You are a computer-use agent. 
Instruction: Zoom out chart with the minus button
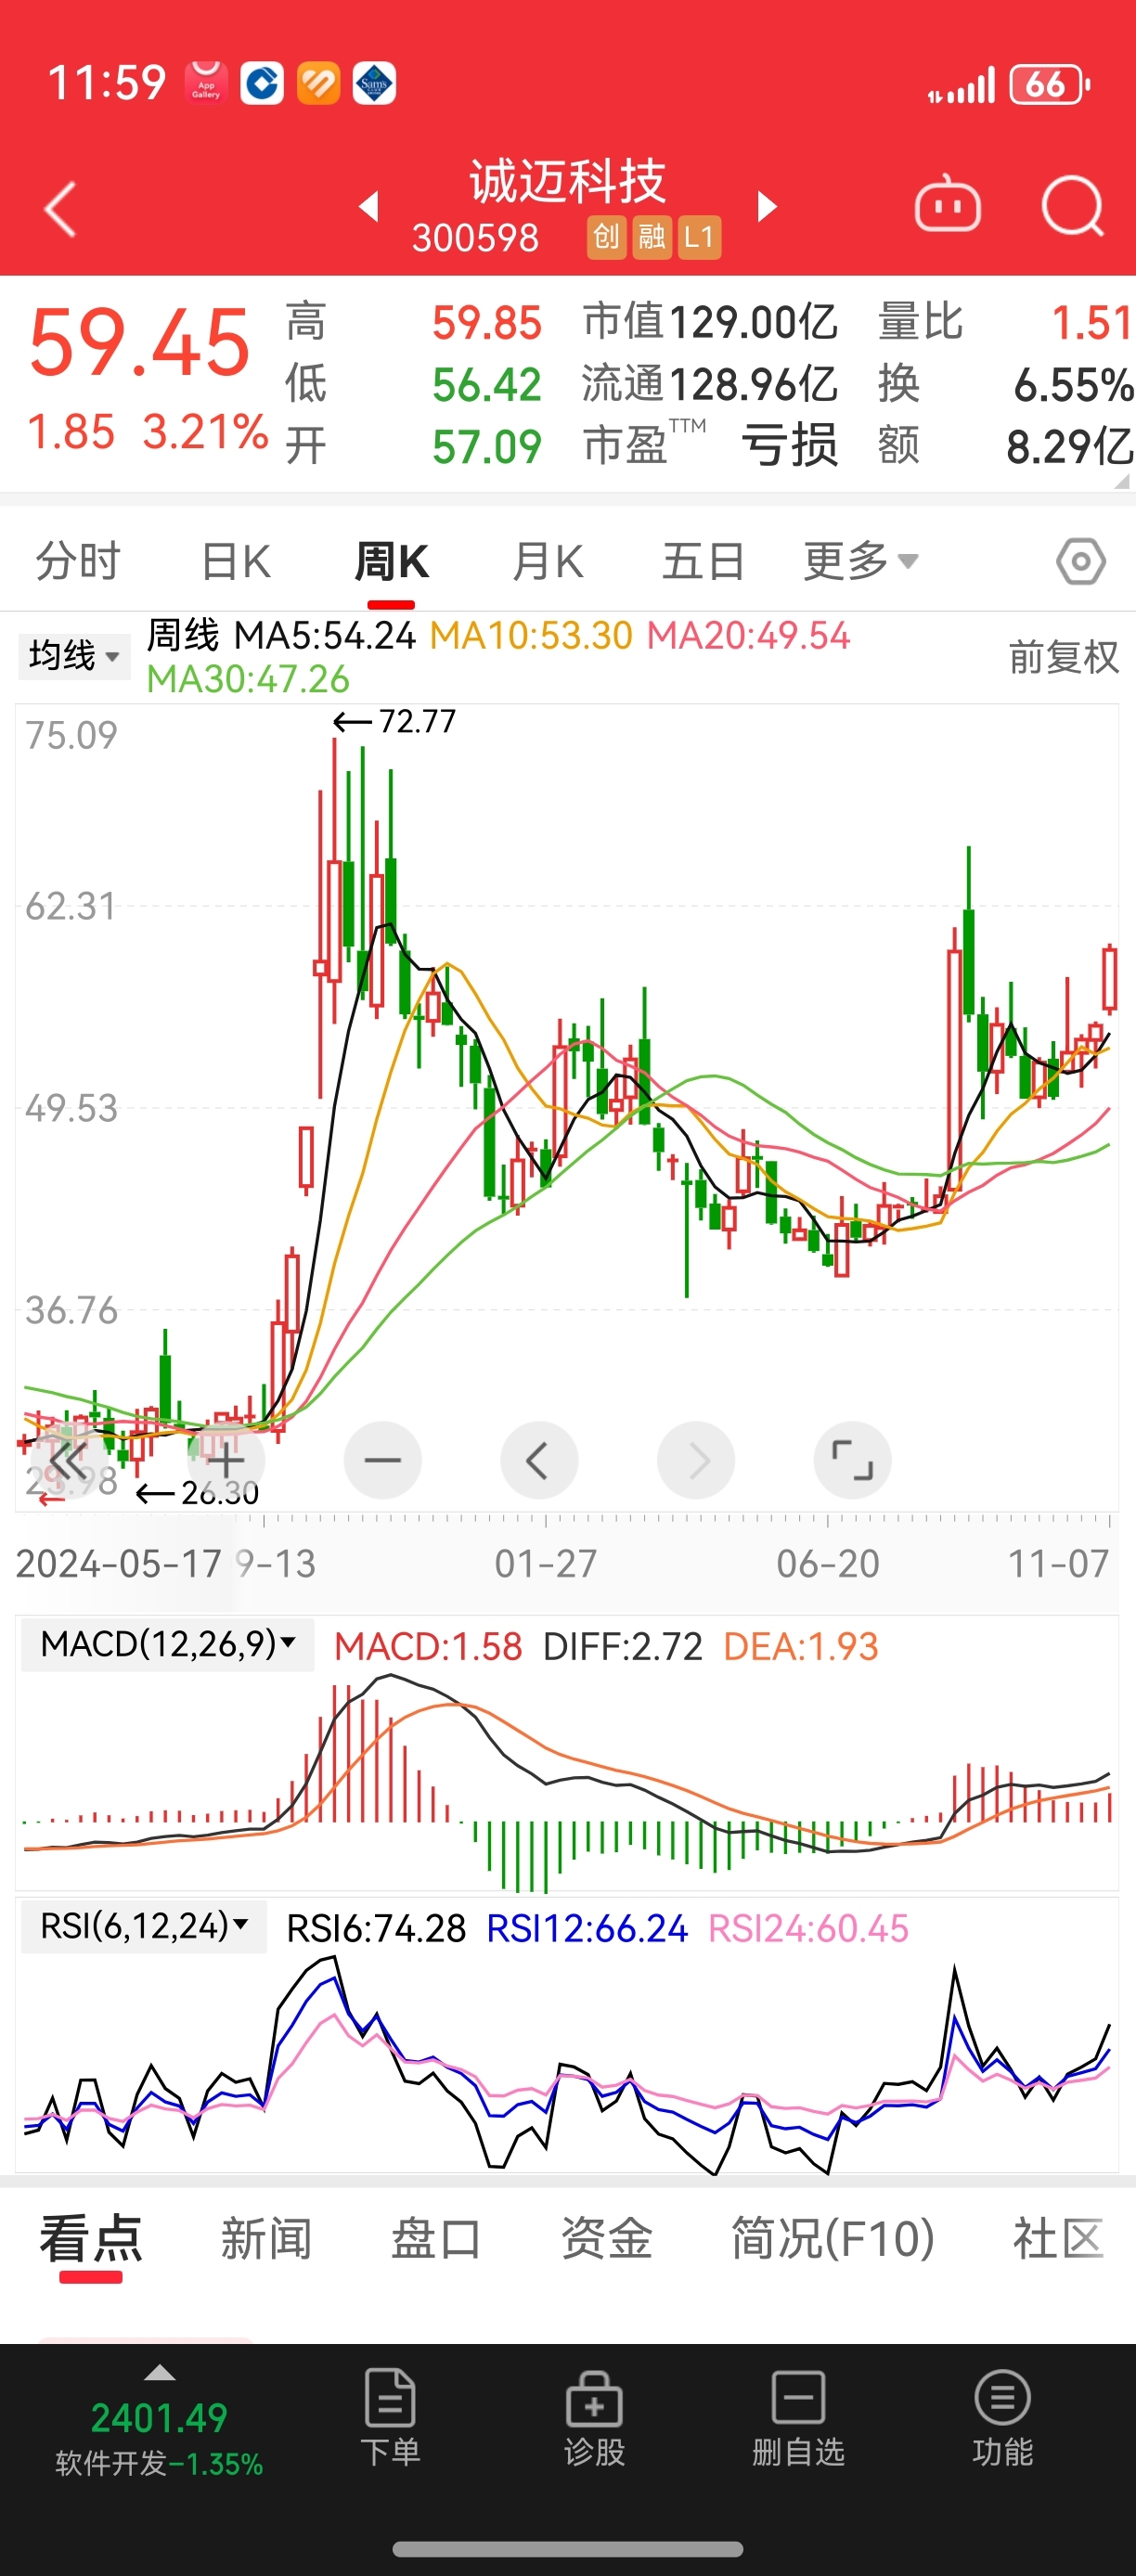tap(382, 1460)
